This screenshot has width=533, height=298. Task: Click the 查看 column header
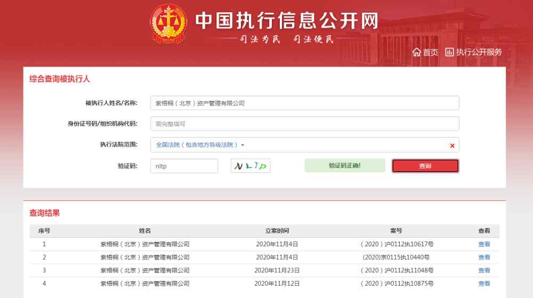(x=484, y=231)
